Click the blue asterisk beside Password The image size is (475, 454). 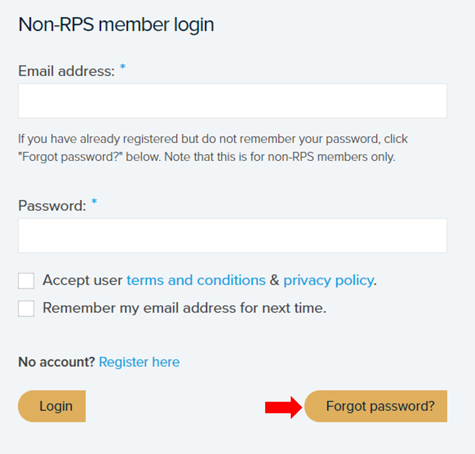coord(94,203)
